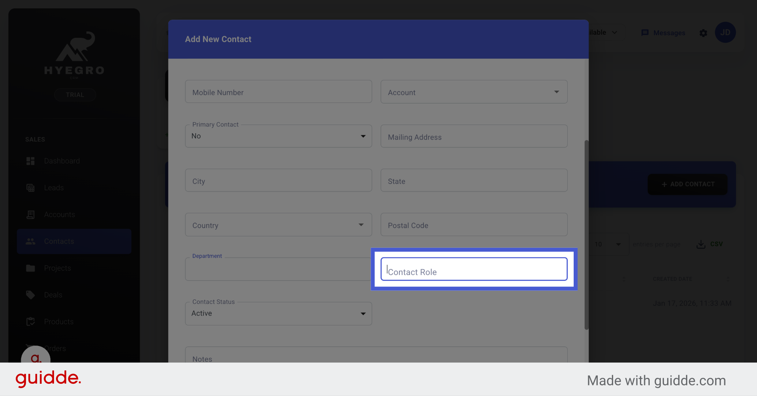This screenshot has width=757, height=396.
Task: Open the Messages panel via chat icon
Action: [x=645, y=33]
